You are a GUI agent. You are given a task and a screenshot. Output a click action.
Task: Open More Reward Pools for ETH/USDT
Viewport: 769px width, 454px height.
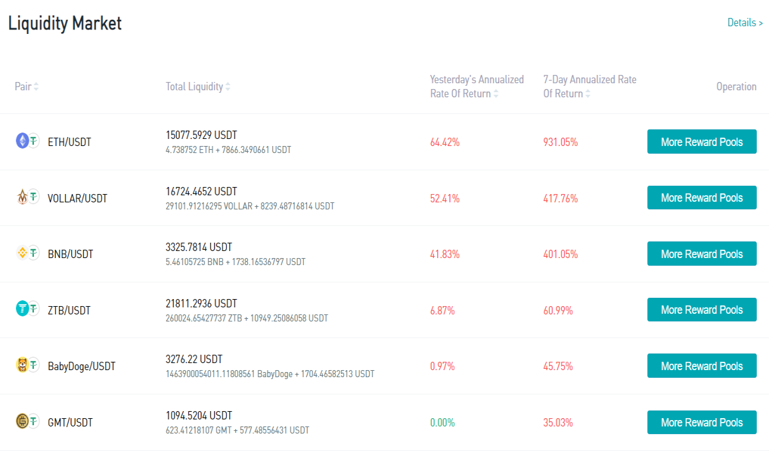(702, 142)
